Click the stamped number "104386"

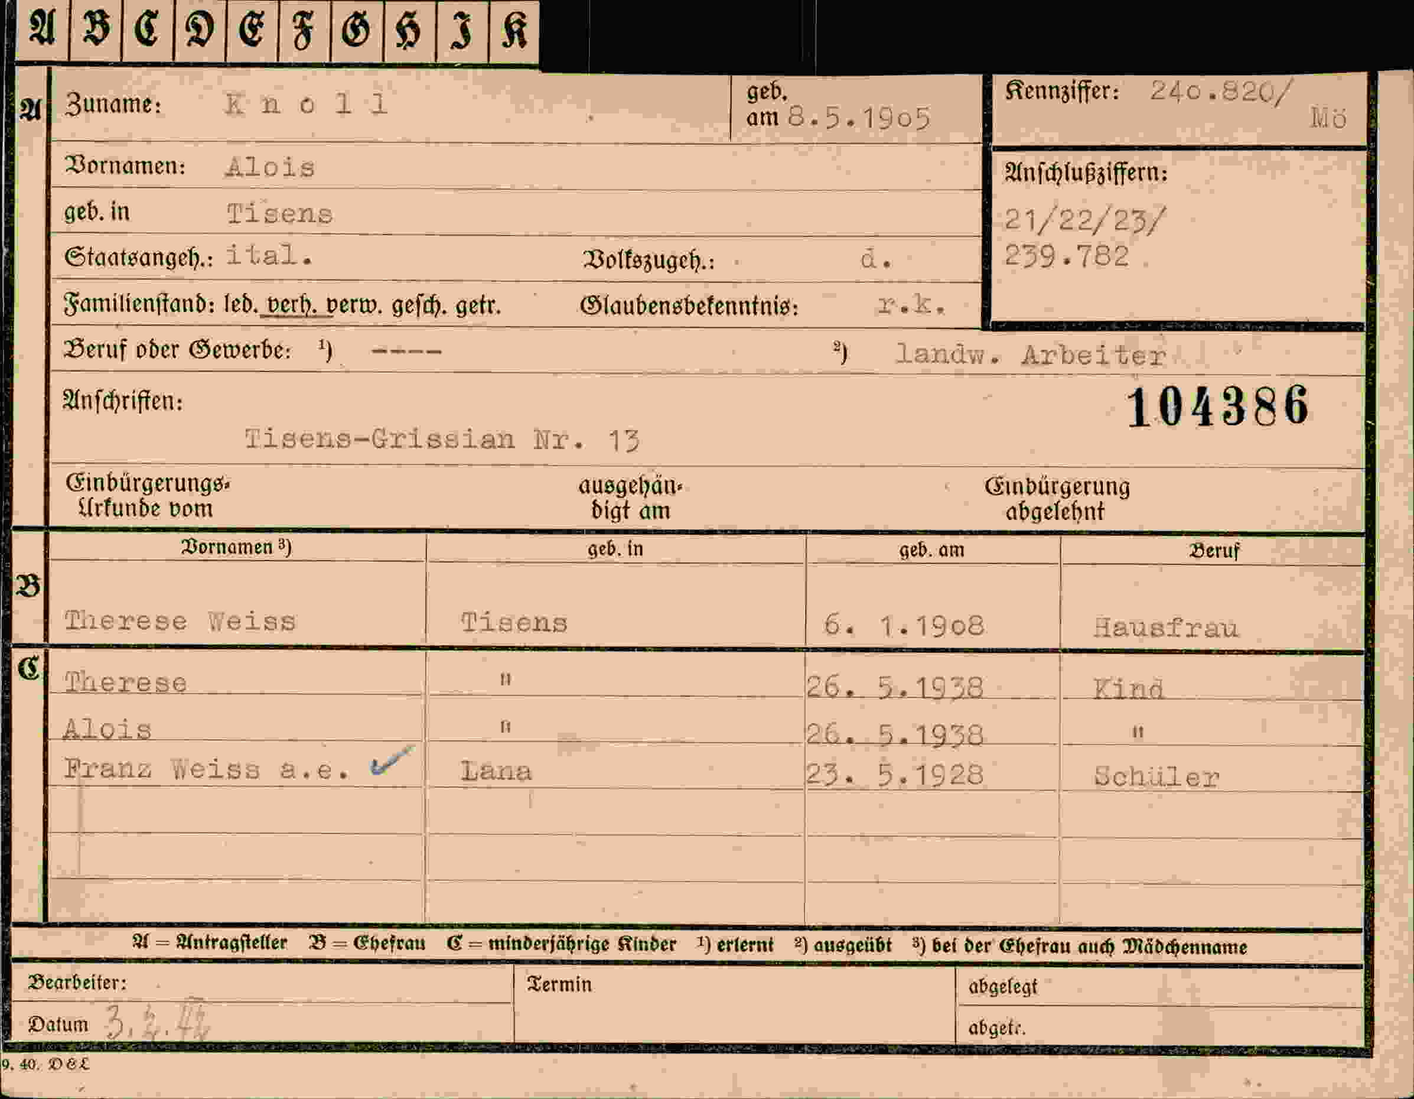pyautogui.click(x=1218, y=407)
